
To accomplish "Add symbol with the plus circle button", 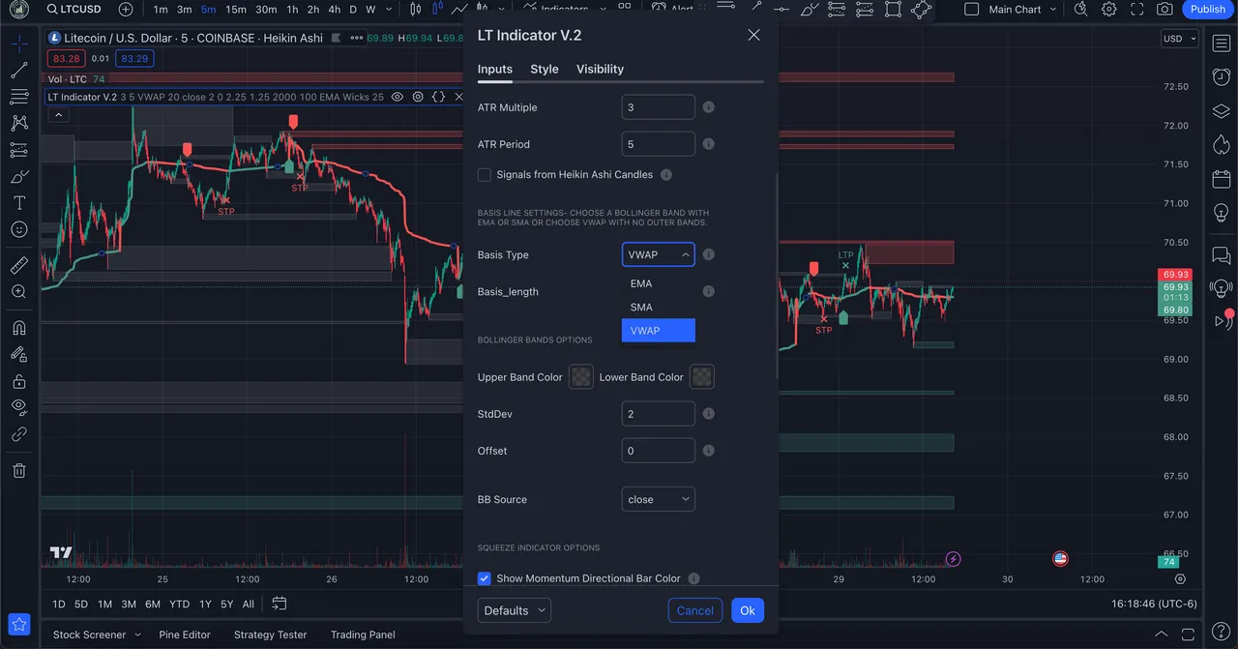I will [x=126, y=10].
